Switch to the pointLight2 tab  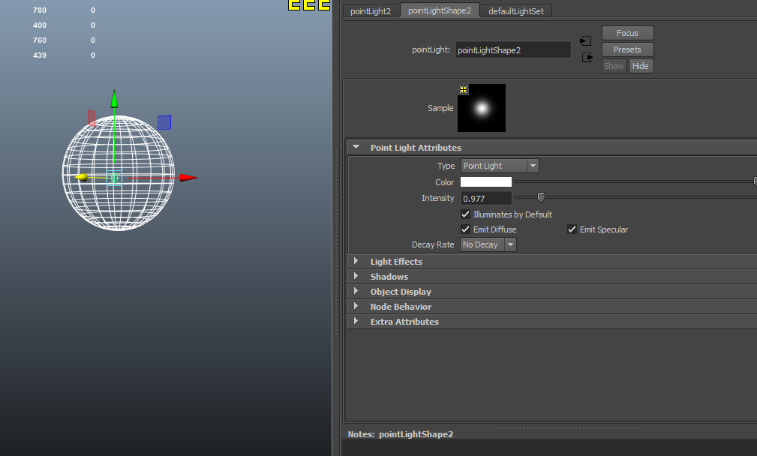371,11
